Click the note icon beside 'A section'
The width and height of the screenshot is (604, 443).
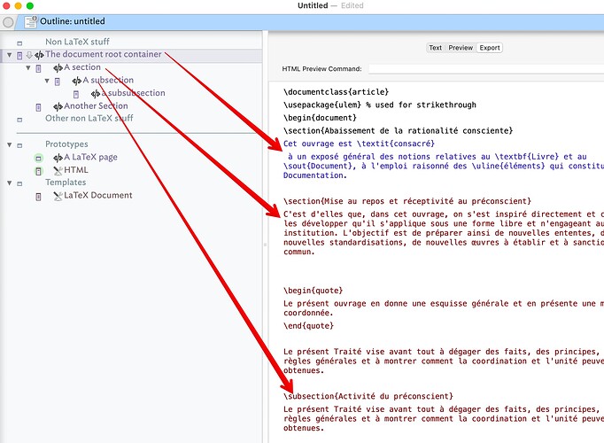tap(38, 67)
